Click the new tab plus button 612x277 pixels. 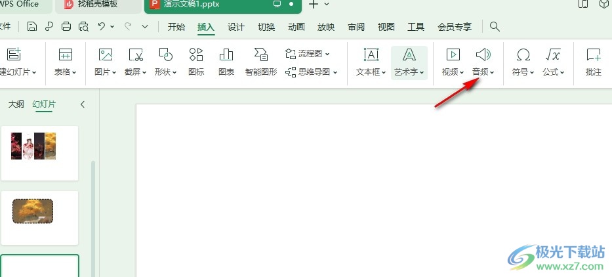click(x=314, y=5)
